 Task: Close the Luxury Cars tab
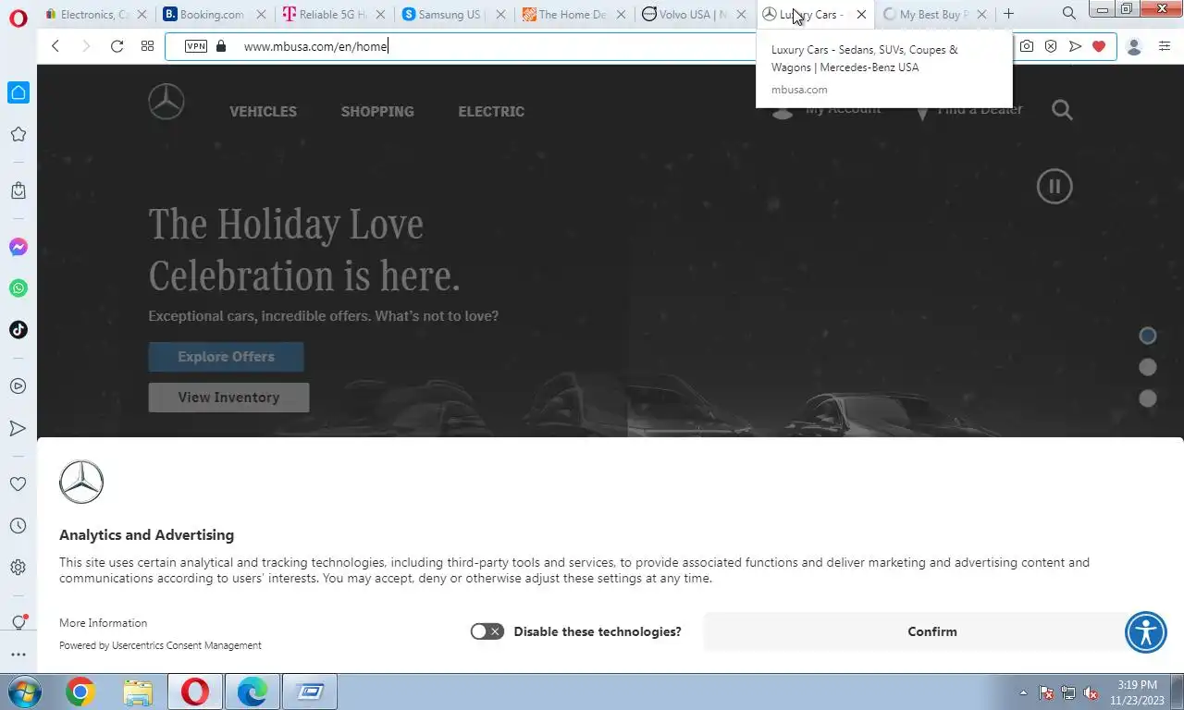pyautogui.click(x=862, y=15)
